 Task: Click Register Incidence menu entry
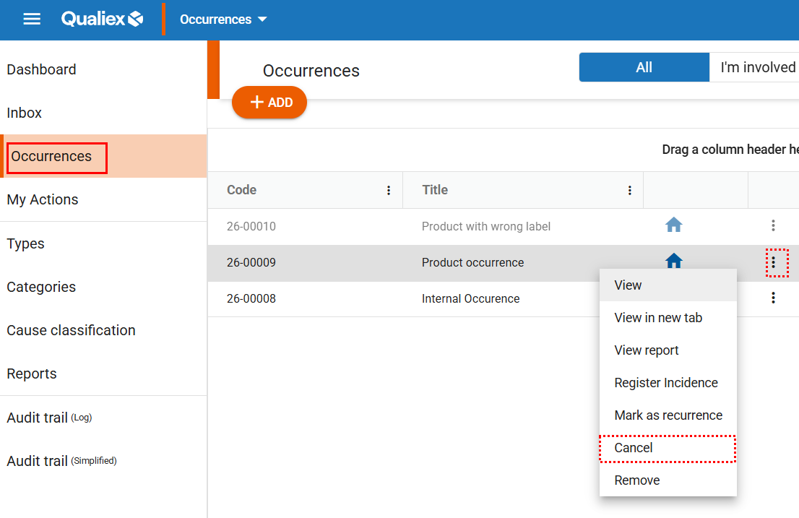666,383
